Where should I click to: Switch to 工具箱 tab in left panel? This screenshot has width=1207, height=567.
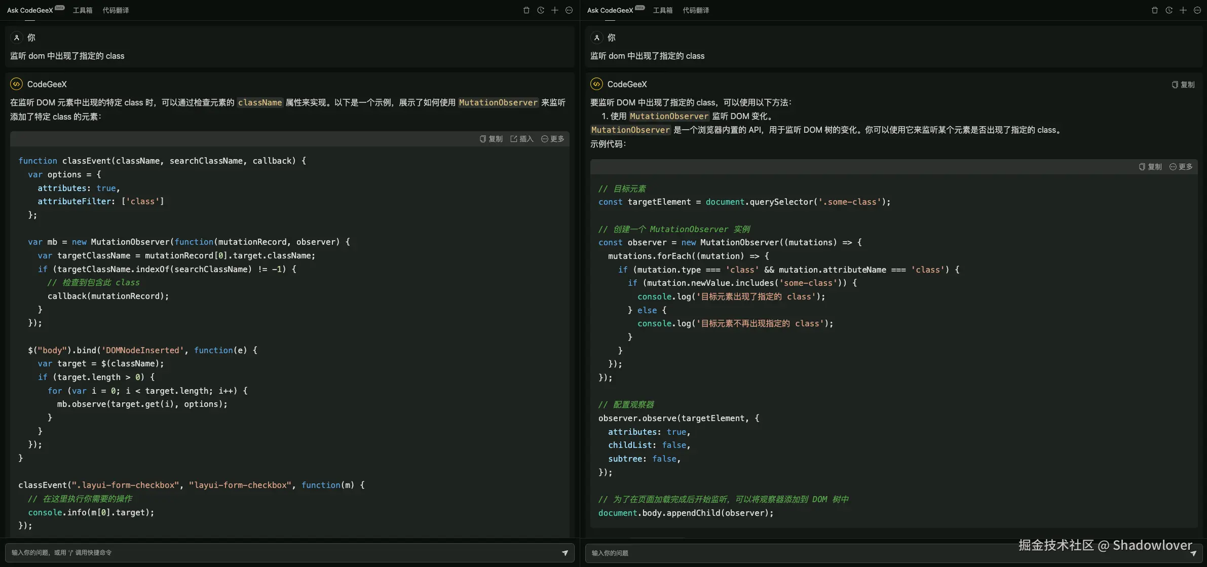83,10
